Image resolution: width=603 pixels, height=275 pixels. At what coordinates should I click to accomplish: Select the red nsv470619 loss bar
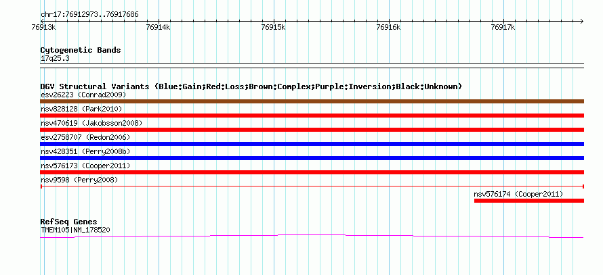[312, 130]
